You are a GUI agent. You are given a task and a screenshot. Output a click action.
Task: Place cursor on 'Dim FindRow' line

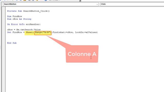click(x=15, y=16)
